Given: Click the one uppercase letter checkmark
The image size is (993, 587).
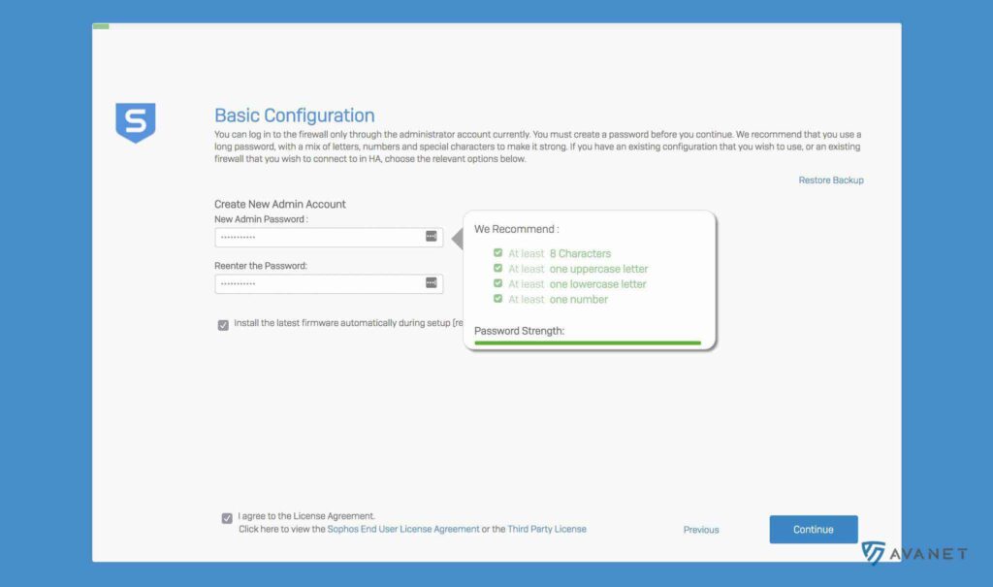Looking at the screenshot, I should tap(497, 268).
